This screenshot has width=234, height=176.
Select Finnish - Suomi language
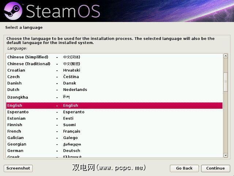tap(114, 125)
